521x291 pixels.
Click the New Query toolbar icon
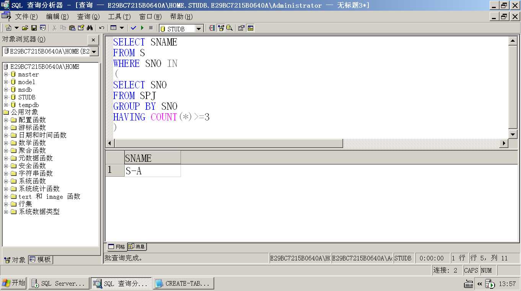pos(9,28)
